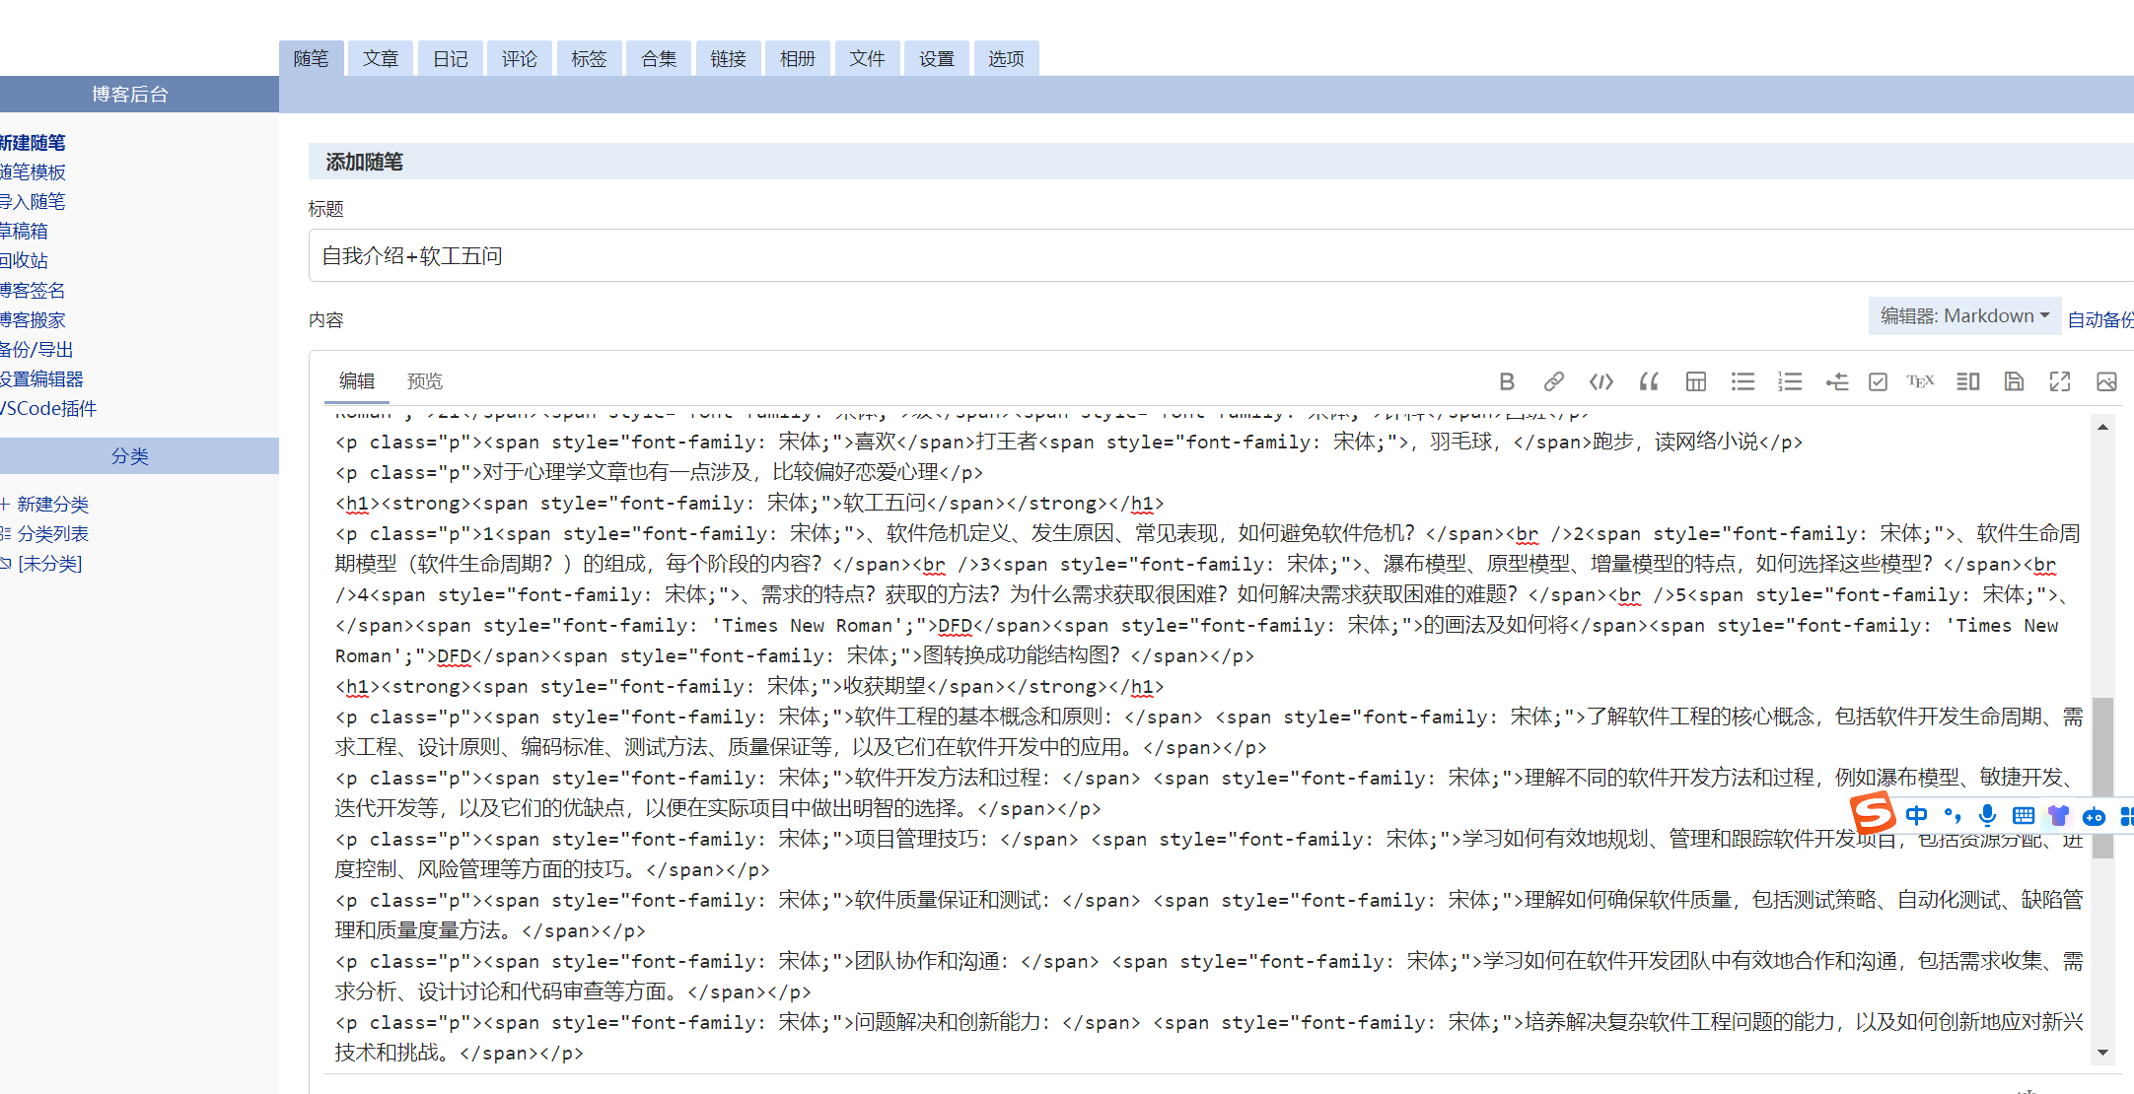The width and height of the screenshot is (2134, 1094).
Task: Insert a blockquote from toolbar
Action: click(1648, 381)
